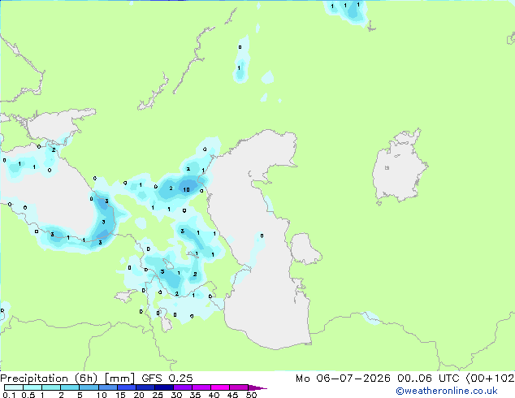Select the 5–10 mm legend color box
Screen dimensions: 515x398
pos(89,387)
